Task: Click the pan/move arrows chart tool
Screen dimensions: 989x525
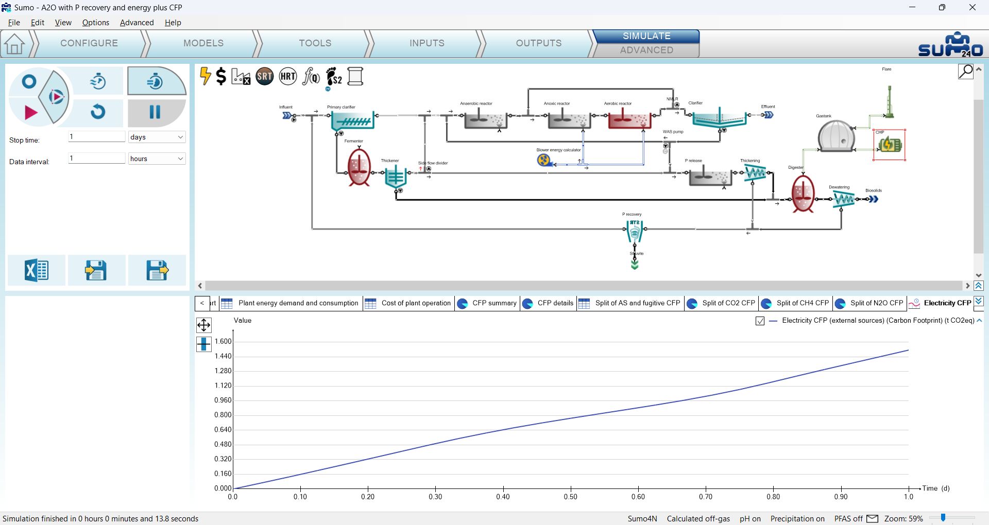Action: (x=204, y=325)
